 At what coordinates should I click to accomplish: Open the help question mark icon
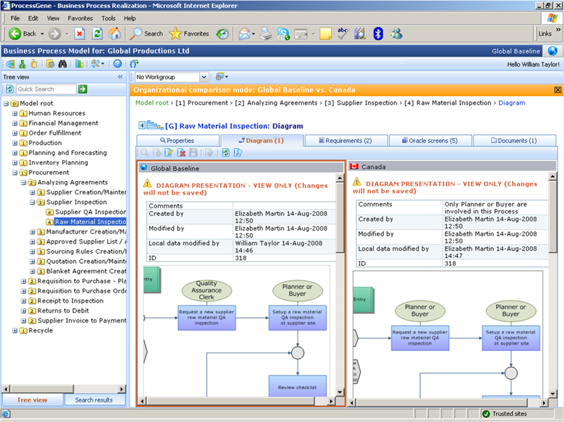(x=117, y=64)
